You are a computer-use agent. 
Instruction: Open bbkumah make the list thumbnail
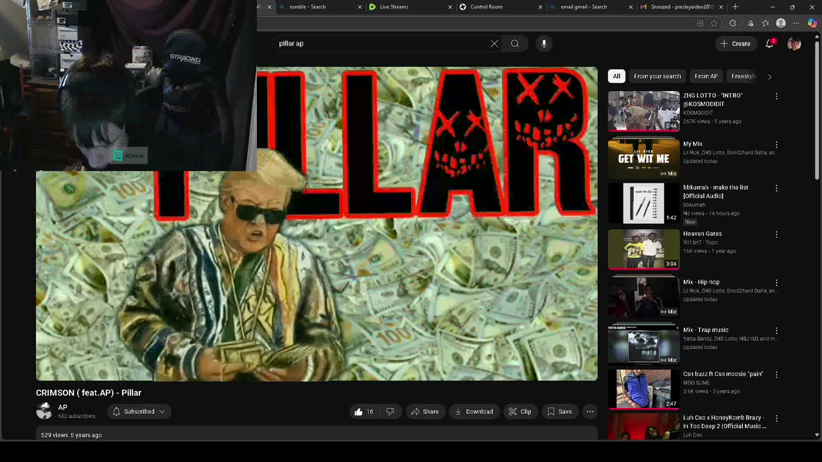643,203
